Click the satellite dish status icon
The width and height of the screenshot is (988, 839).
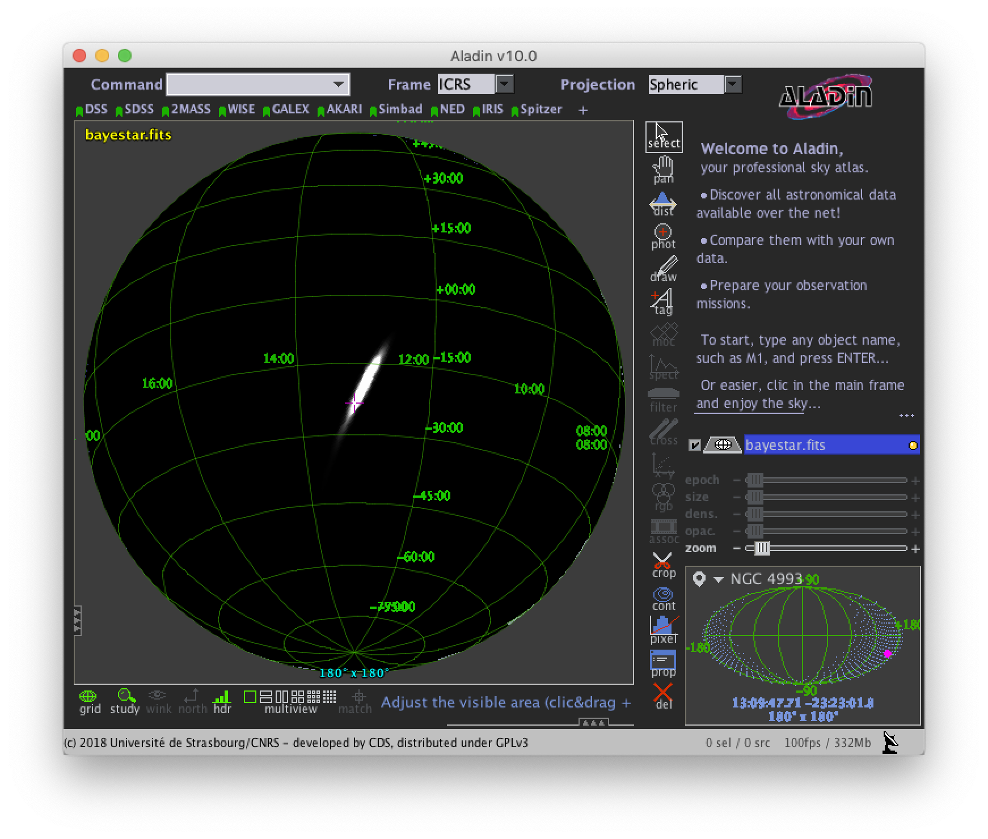click(891, 743)
